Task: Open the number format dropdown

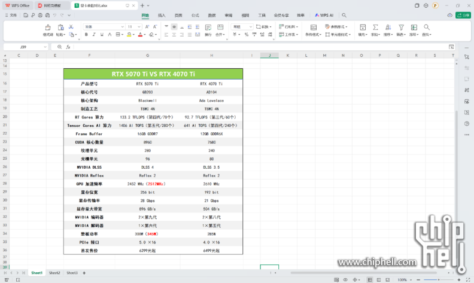Action: coord(251,27)
